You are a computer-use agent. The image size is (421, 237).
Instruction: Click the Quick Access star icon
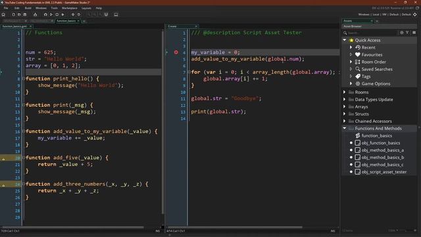pos(351,40)
